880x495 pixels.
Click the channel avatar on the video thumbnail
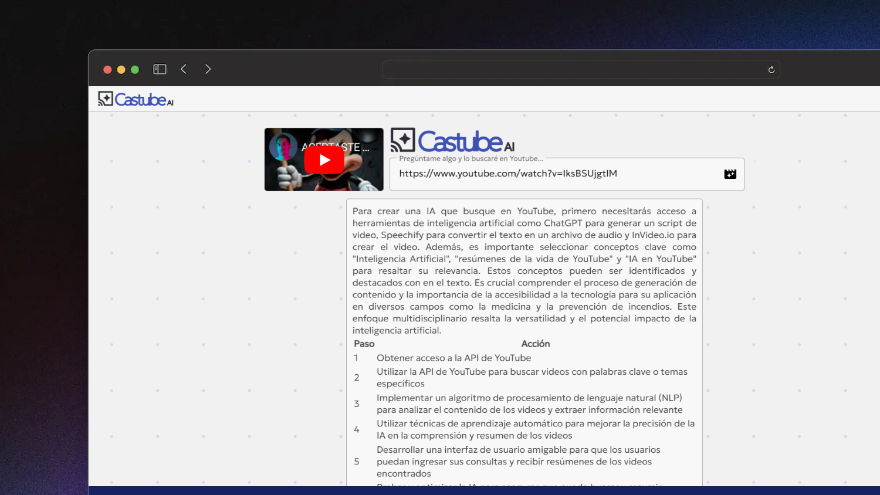point(283,147)
